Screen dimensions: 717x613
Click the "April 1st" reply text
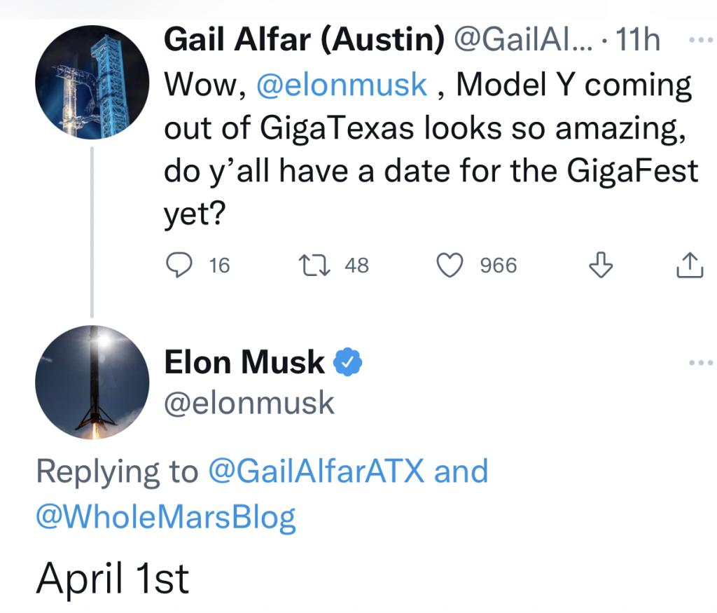coord(113,579)
